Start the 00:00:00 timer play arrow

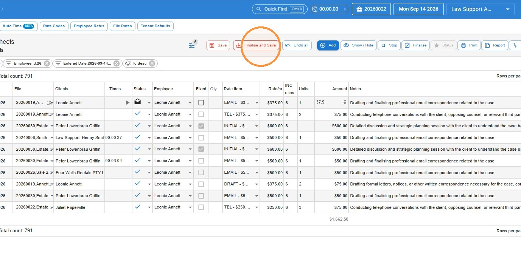tap(344, 9)
